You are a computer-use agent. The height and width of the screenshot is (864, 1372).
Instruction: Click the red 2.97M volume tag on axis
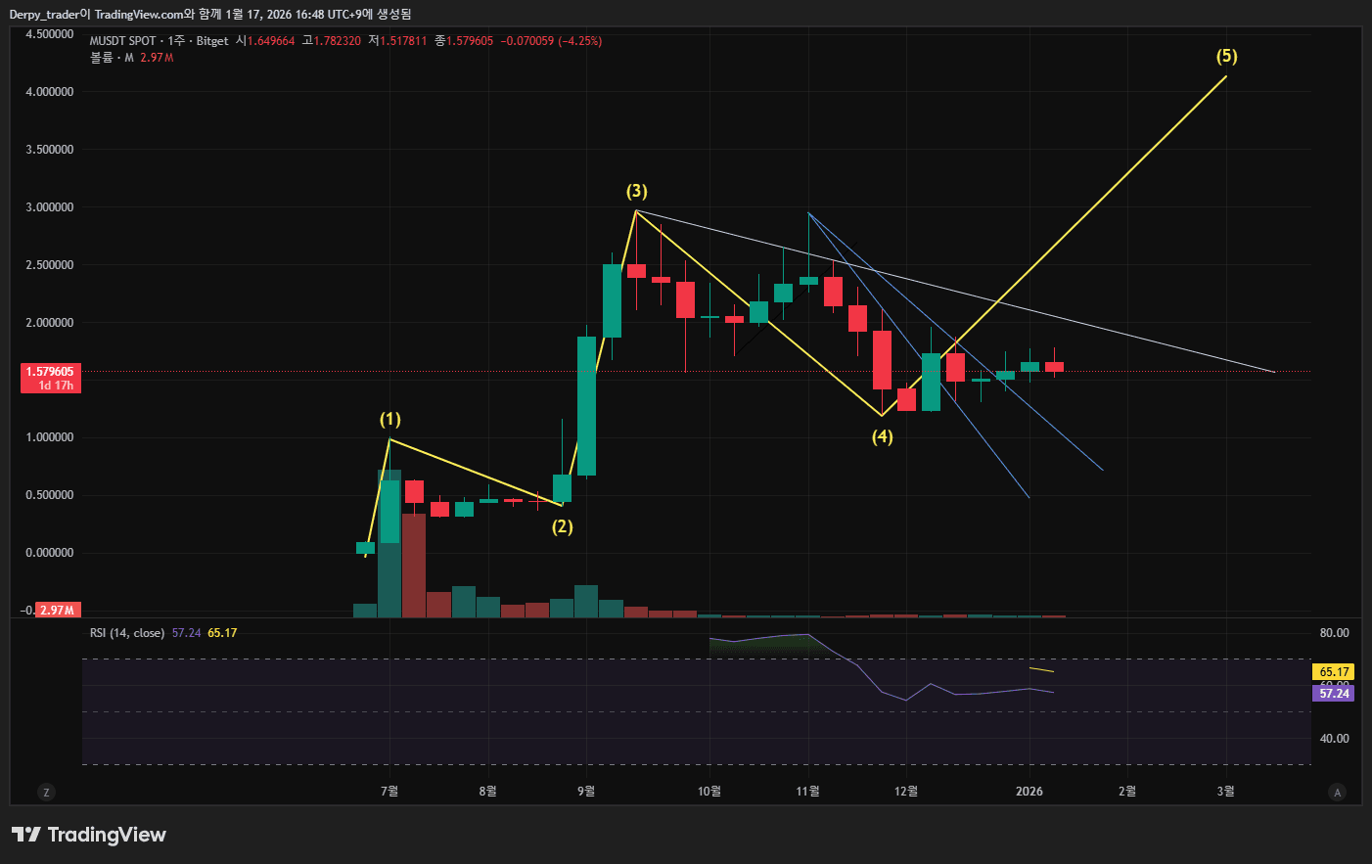click(58, 610)
